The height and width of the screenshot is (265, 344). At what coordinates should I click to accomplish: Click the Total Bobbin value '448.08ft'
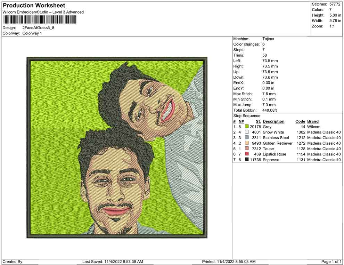point(270,110)
